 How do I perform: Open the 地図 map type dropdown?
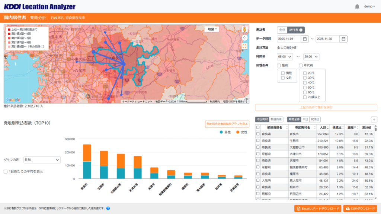click(212, 29)
